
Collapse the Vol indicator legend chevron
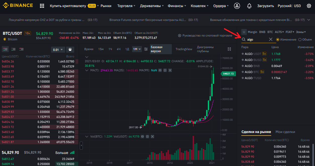coord(87,137)
